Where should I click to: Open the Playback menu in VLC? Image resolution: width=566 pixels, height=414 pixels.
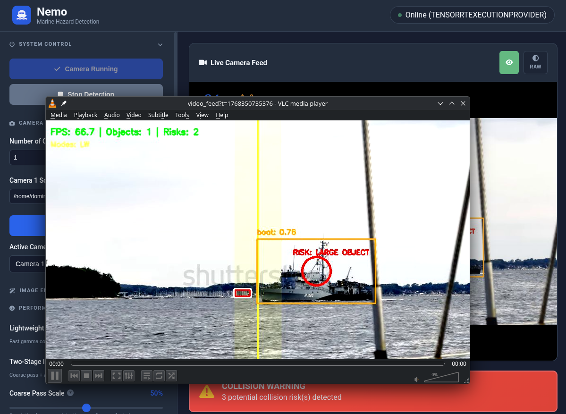[85, 115]
